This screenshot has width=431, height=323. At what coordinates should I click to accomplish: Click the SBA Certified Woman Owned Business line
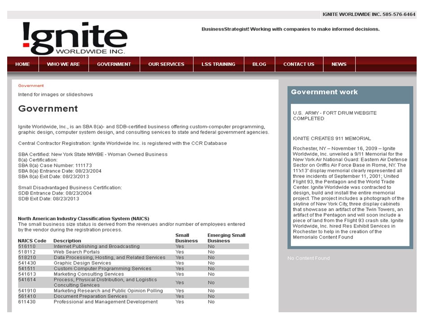(93, 154)
